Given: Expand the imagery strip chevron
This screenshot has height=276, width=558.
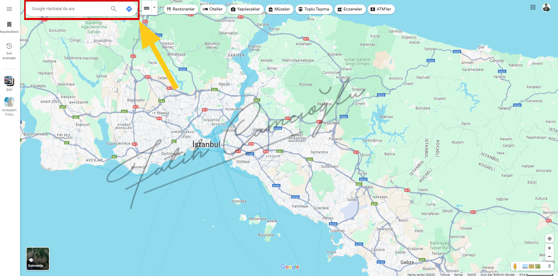Looking at the screenshot, I should click(549, 266).
